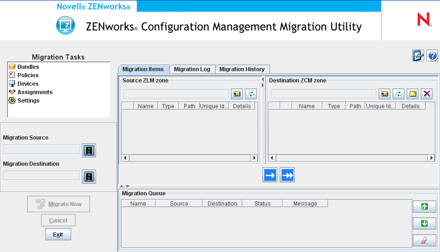The image size is (440, 252).
Task: Click double arrow add all to queue
Action: (x=287, y=175)
